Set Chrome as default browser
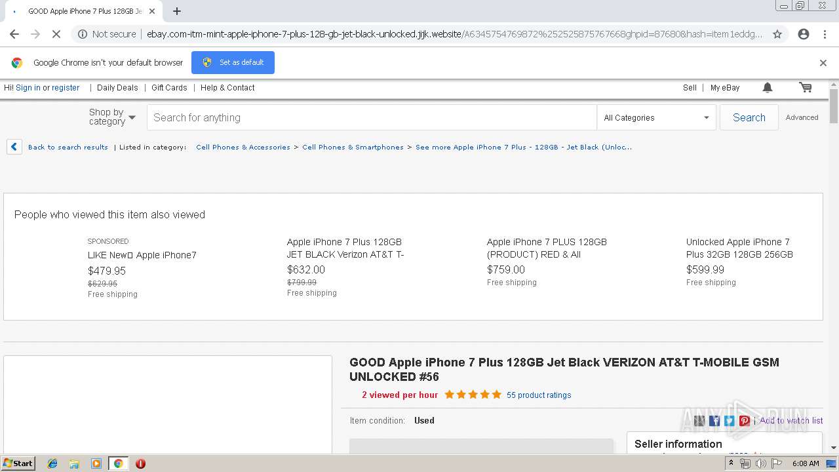The height and width of the screenshot is (472, 839). (x=233, y=62)
